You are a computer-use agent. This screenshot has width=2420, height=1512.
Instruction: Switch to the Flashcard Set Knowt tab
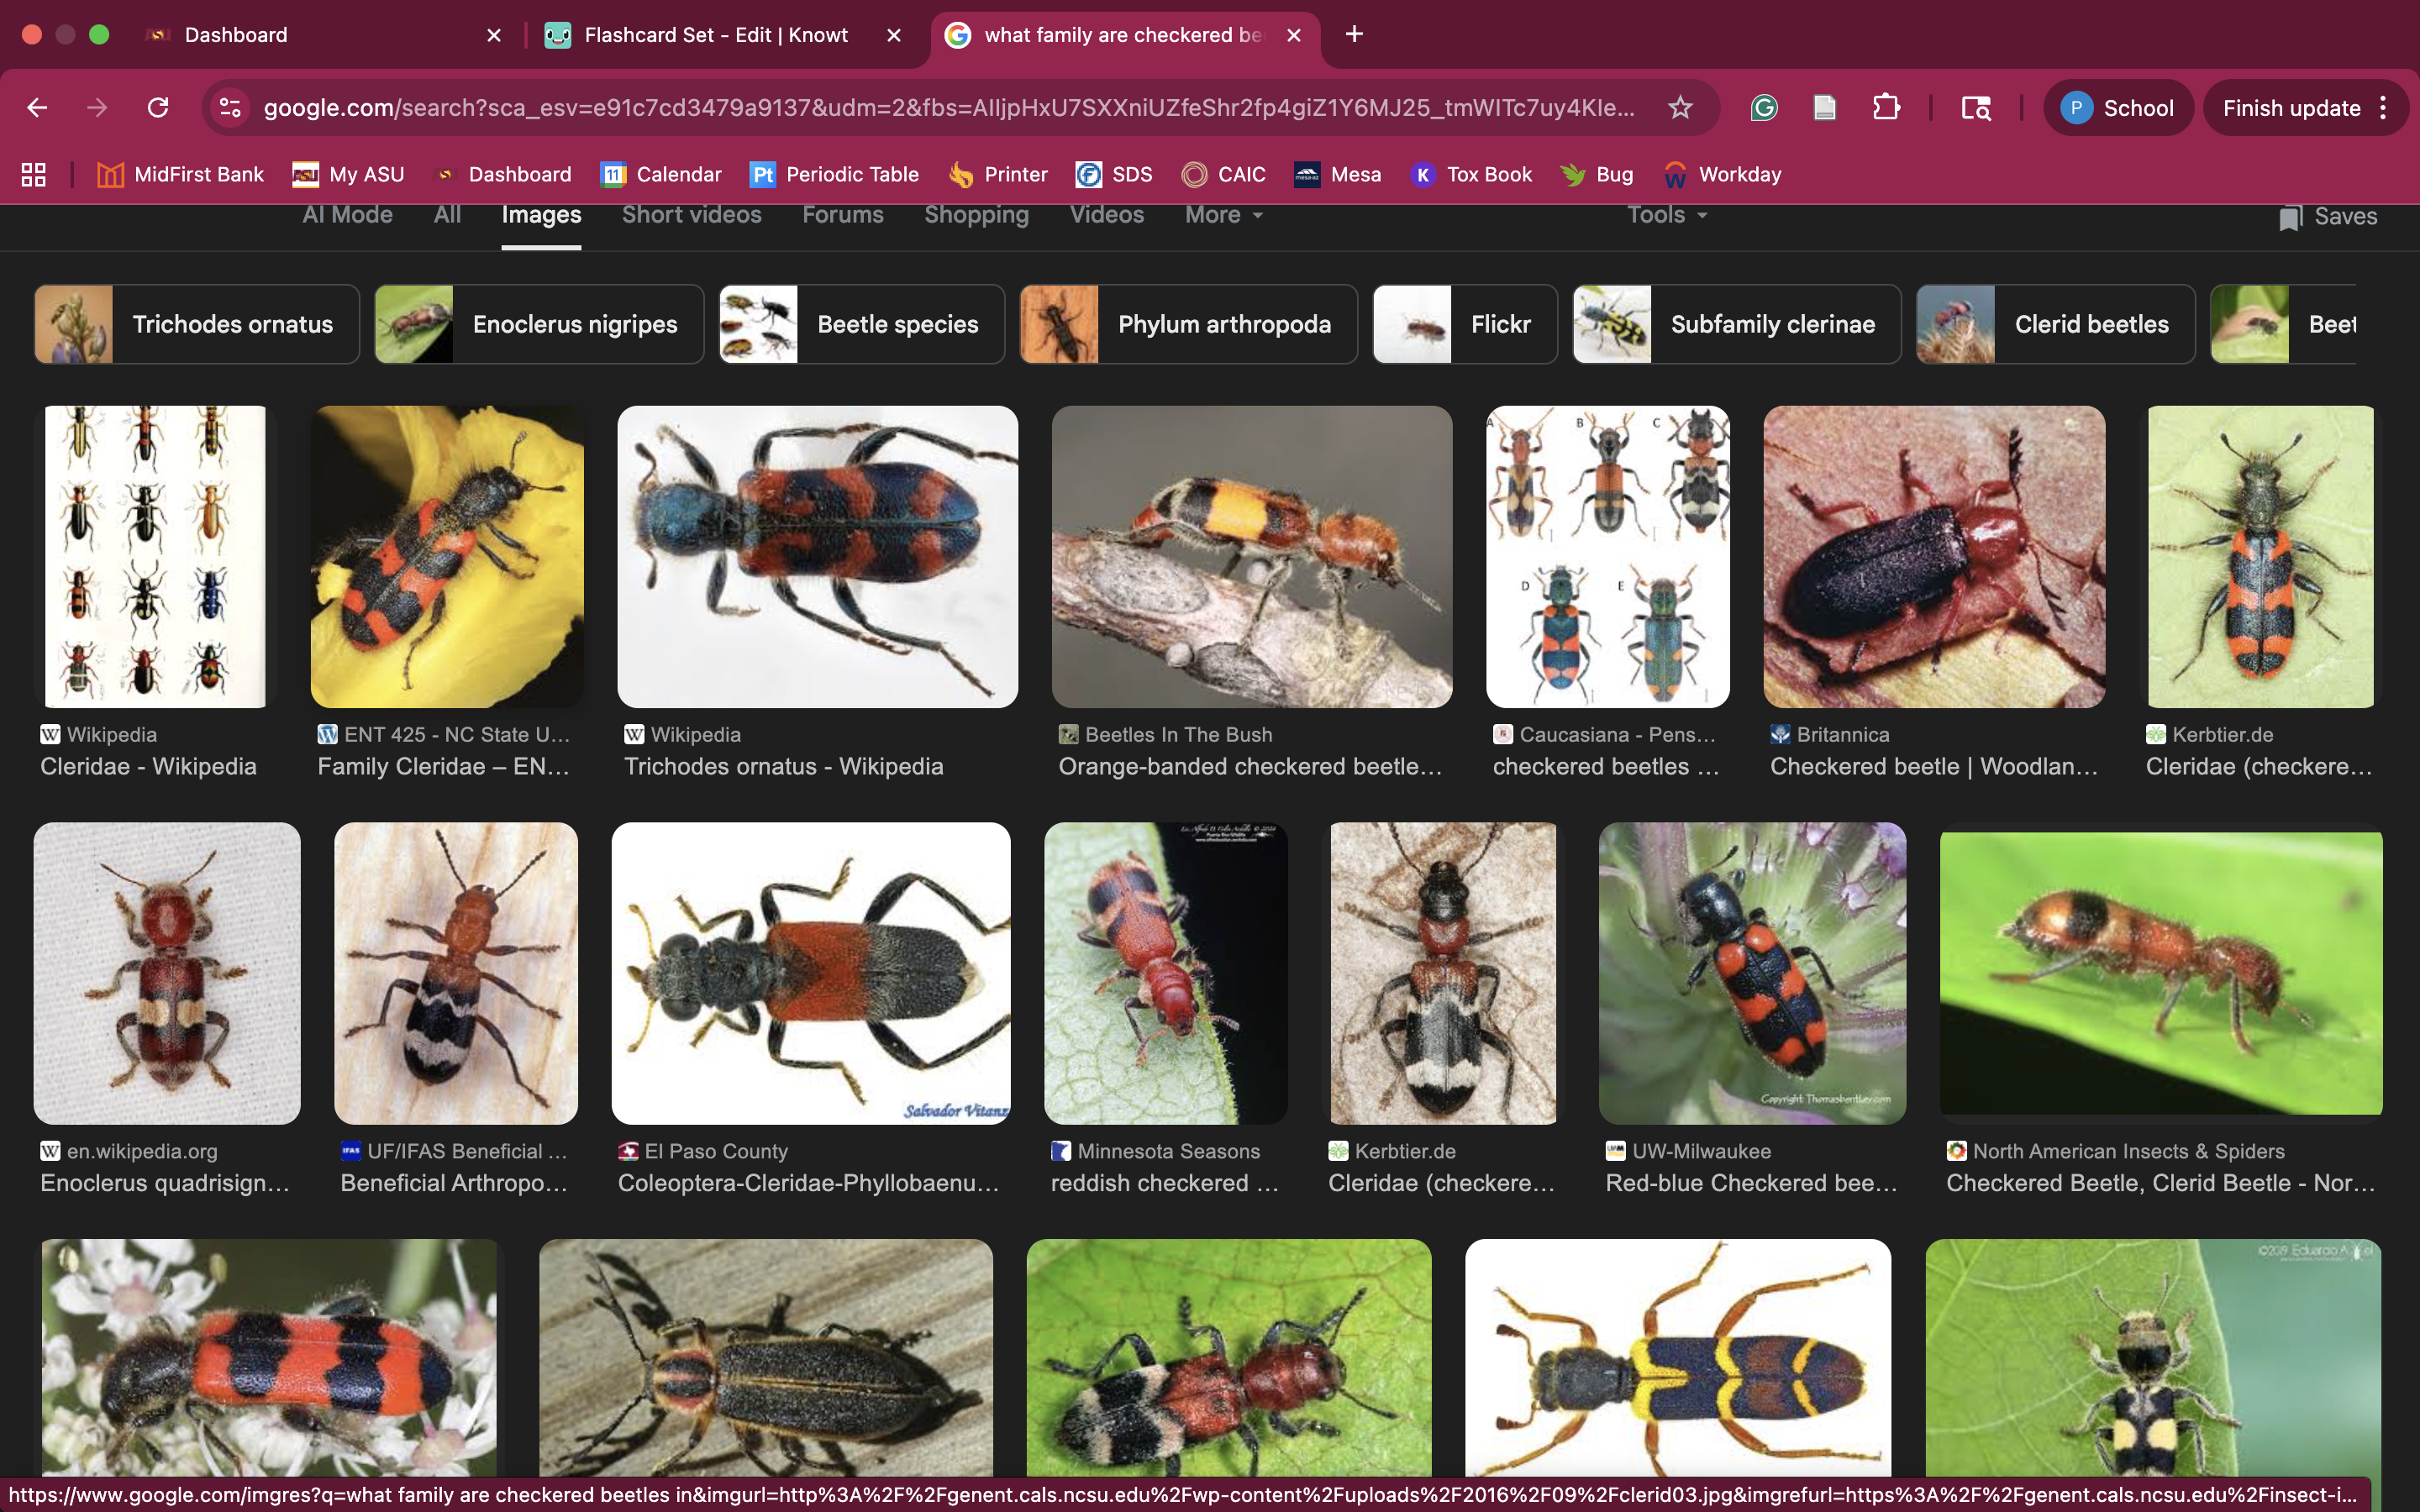point(715,35)
